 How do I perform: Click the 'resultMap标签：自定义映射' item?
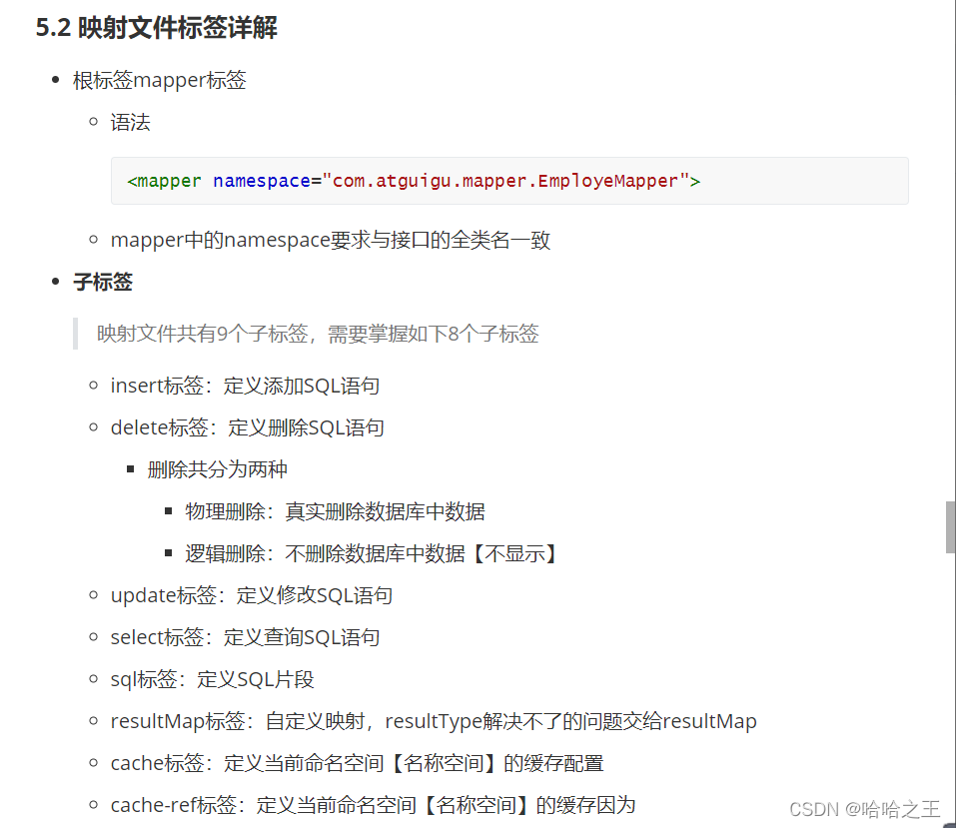(x=434, y=721)
